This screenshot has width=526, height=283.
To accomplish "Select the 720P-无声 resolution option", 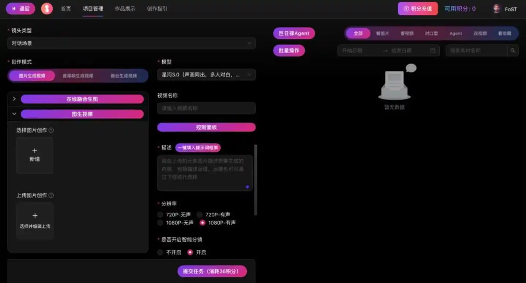I will (x=160, y=215).
